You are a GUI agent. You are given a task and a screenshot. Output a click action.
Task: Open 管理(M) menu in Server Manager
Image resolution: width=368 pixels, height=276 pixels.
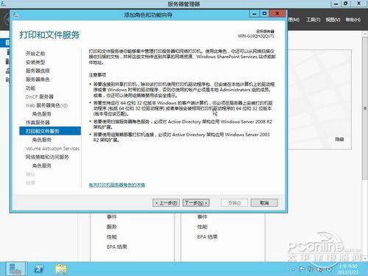pyautogui.click(x=294, y=20)
